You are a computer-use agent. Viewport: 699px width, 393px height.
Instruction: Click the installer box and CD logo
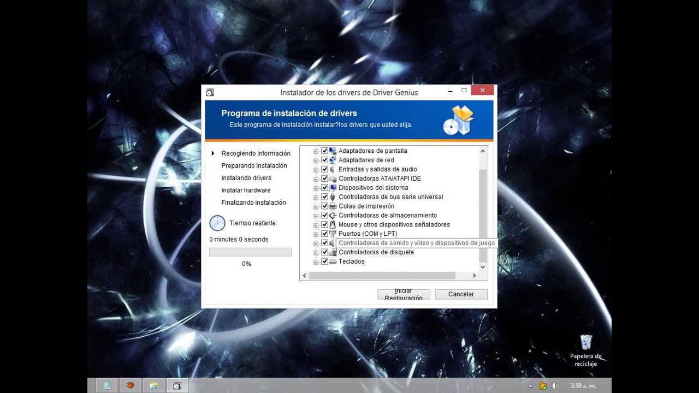pos(458,120)
